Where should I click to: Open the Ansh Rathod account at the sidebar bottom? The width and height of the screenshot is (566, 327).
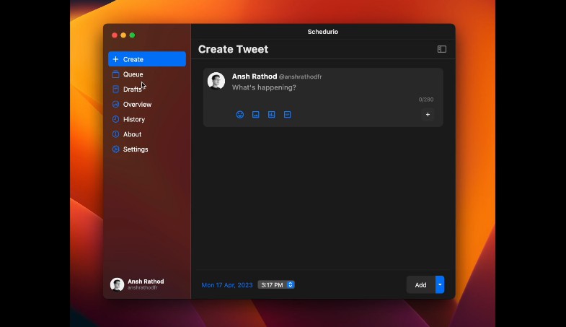137,284
